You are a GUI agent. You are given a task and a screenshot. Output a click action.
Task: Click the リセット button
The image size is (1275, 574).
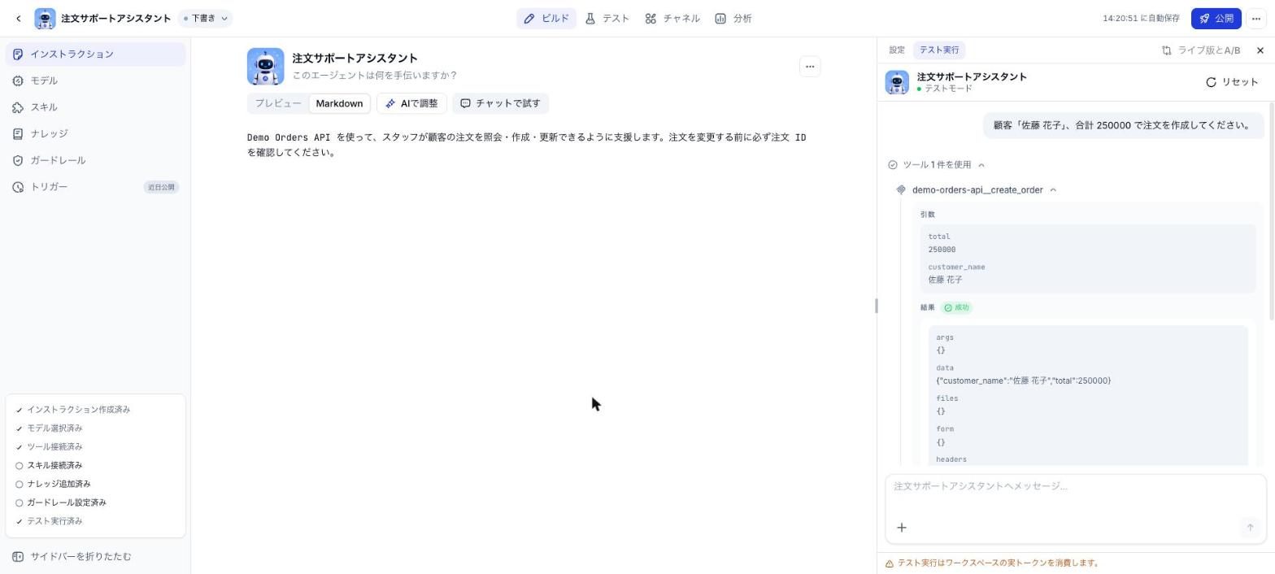(1232, 82)
